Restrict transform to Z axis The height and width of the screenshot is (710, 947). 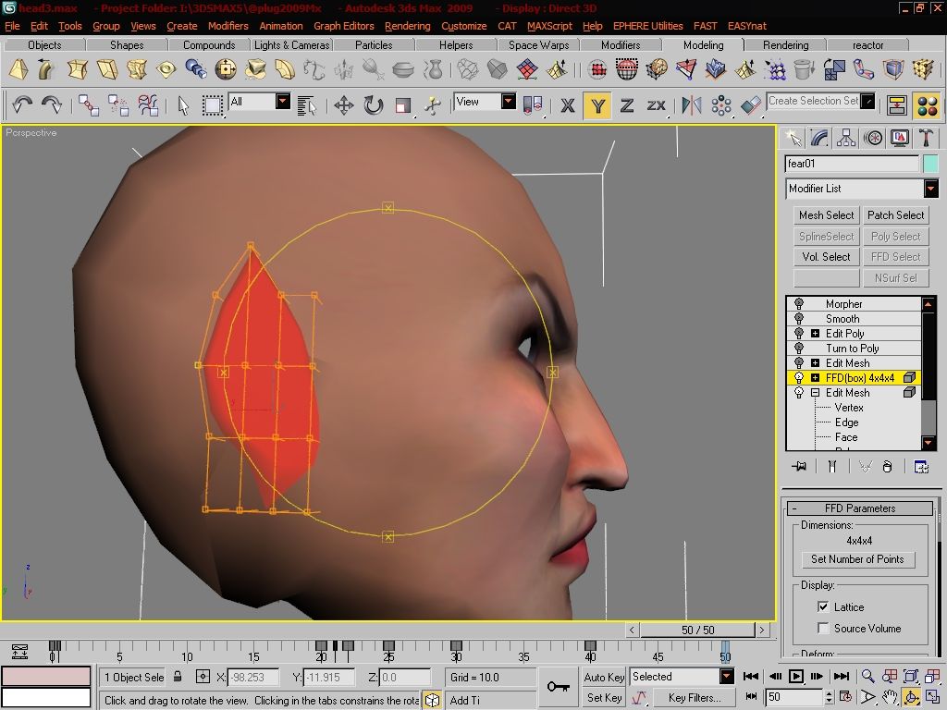tap(627, 106)
